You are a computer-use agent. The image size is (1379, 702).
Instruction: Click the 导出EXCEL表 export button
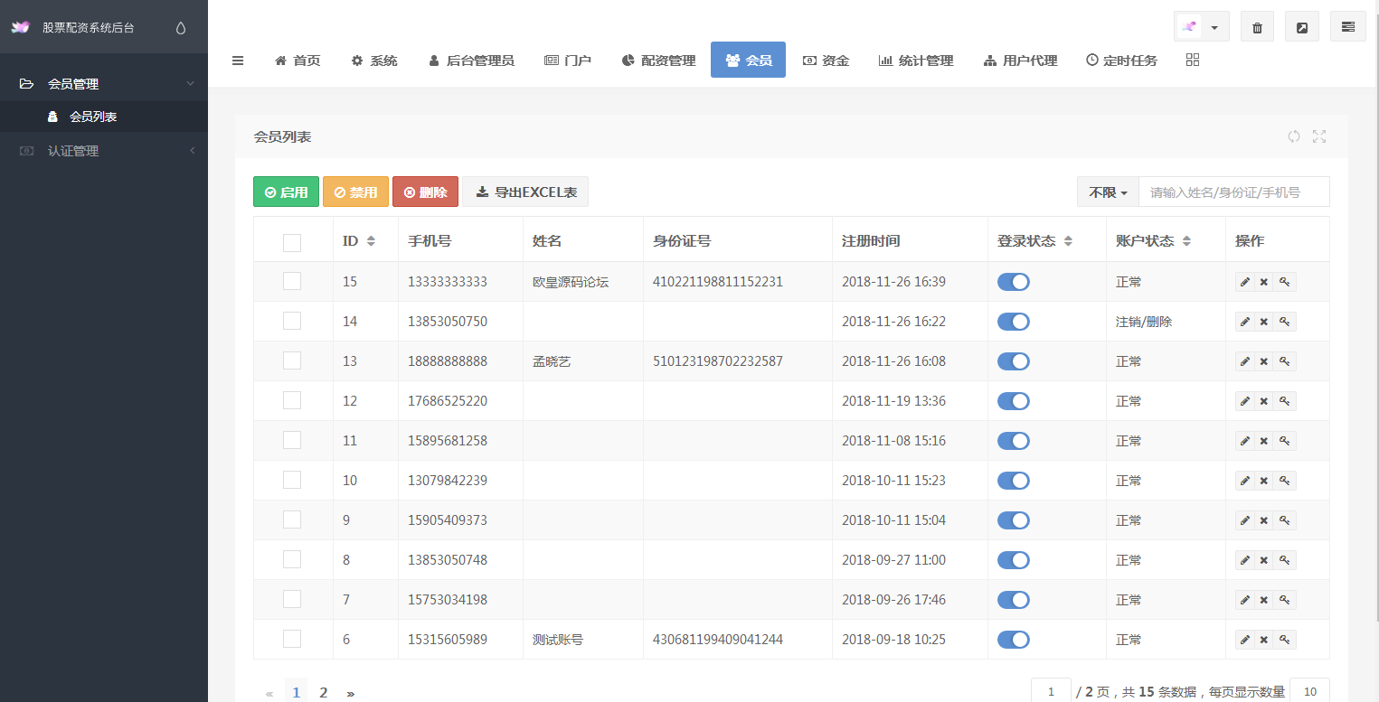(525, 192)
